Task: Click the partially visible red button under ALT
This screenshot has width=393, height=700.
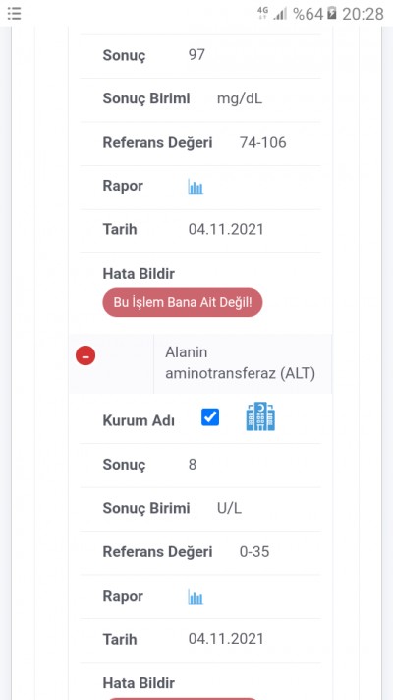Action: 183,698
